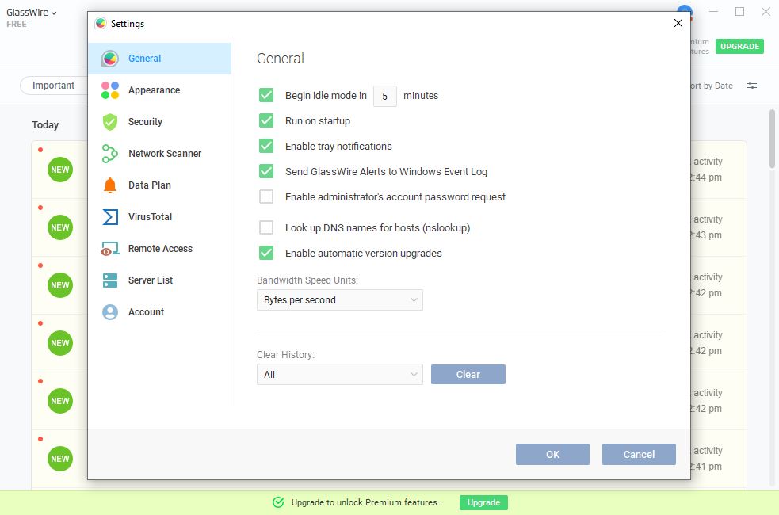779x515 pixels.
Task: Switch to Appearance settings
Action: (x=159, y=90)
